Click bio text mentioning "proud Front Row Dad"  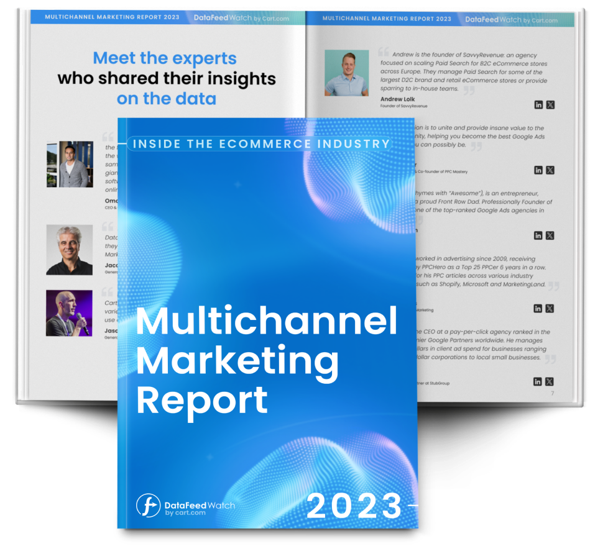(x=484, y=202)
